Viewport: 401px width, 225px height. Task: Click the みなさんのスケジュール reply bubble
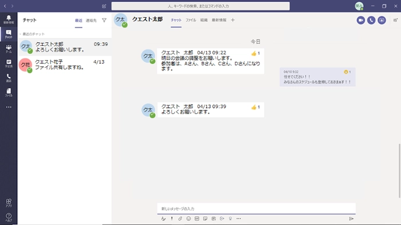click(317, 77)
